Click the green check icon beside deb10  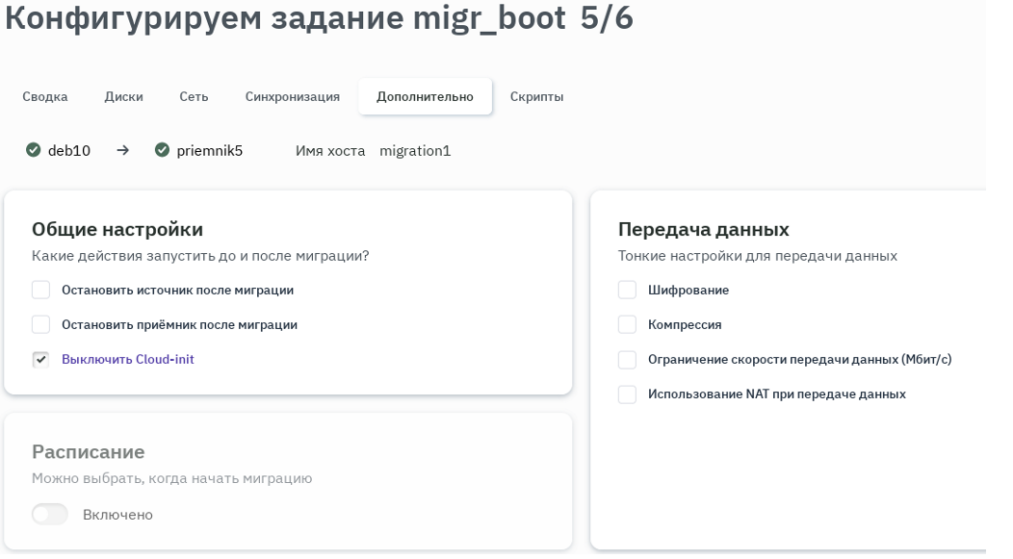coord(34,150)
